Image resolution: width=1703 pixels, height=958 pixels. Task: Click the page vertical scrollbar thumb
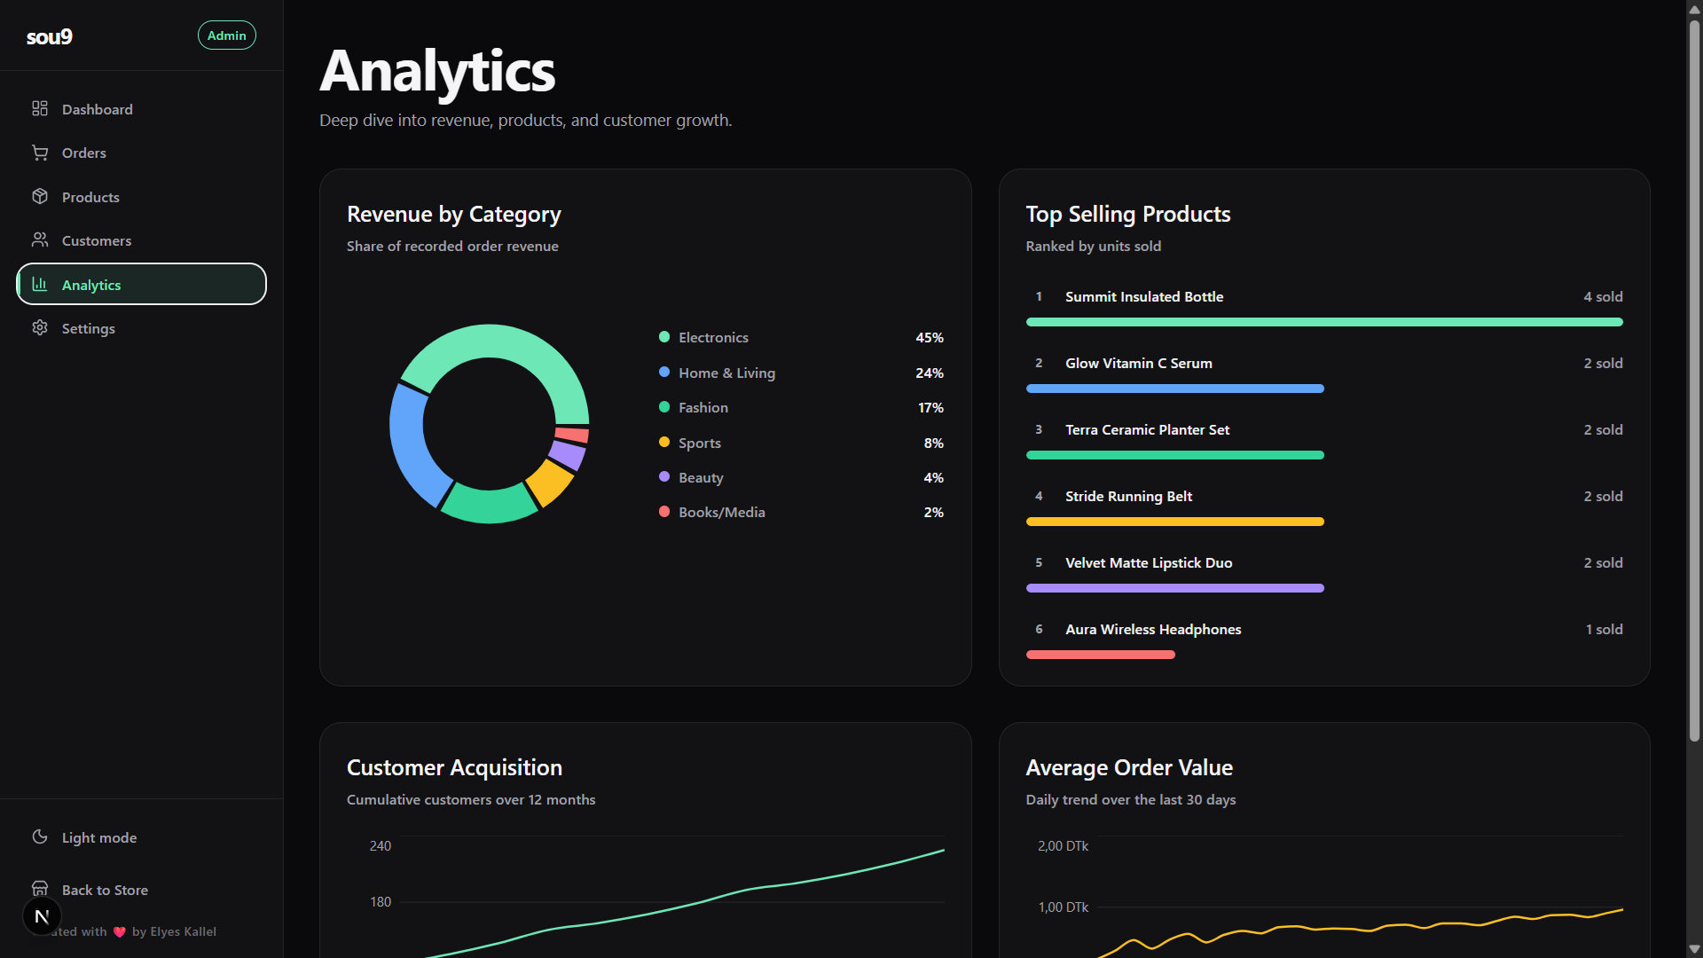(x=1694, y=381)
